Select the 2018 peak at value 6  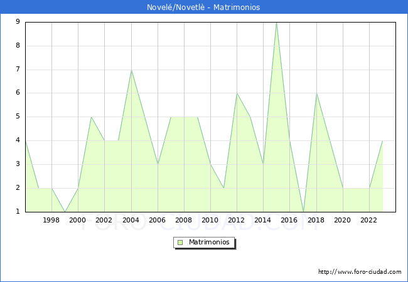316,93
